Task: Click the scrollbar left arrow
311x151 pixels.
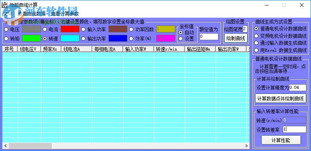Action: click(5, 146)
